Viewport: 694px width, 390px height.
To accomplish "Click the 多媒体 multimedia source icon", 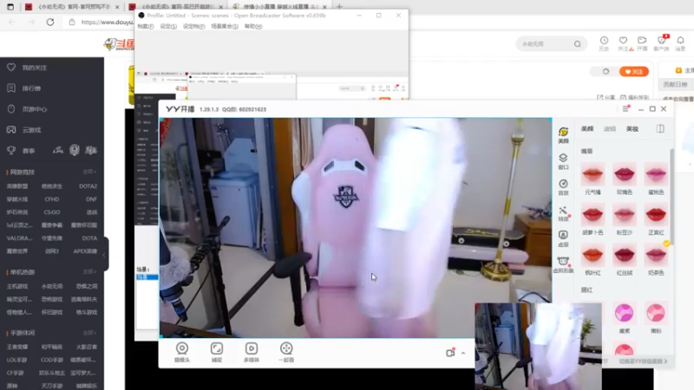I will [252, 348].
